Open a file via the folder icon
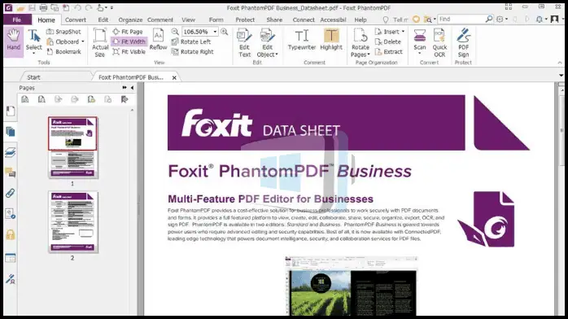Viewport: 568px width, 319px height. [x=20, y=7]
